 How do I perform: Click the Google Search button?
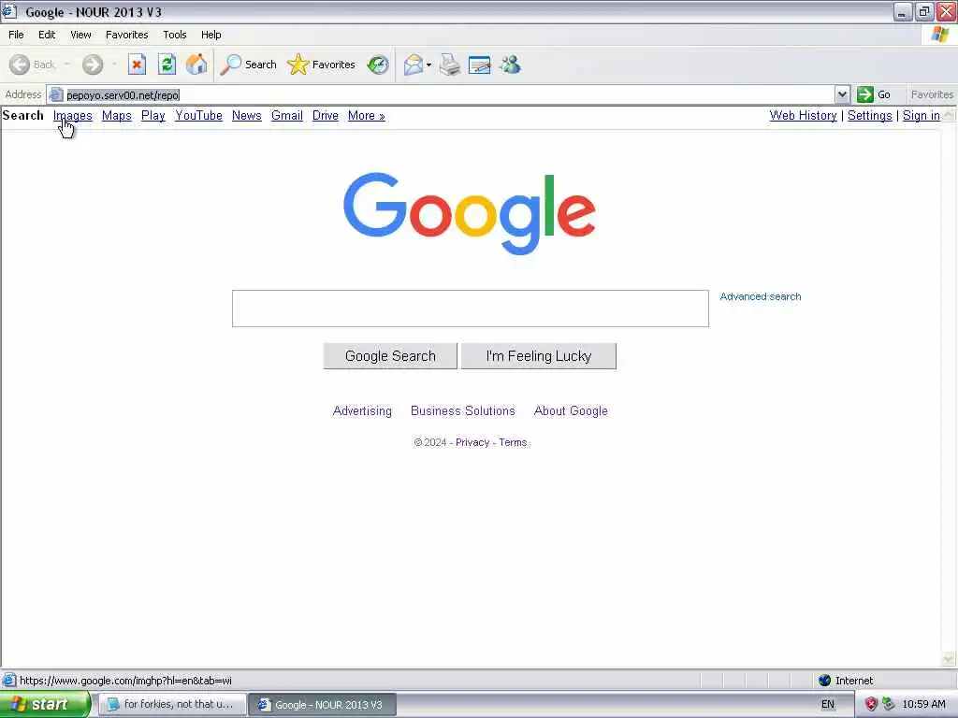coord(390,356)
